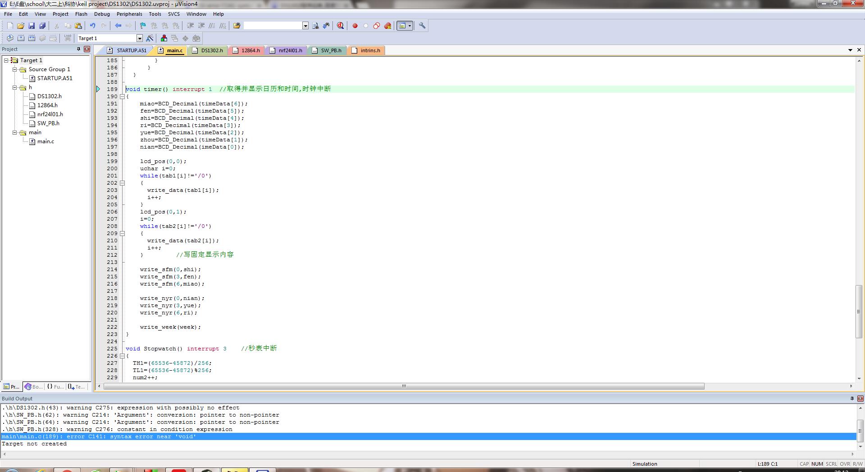Collapse the h group folder
Screen dimensions: 865x472
click(x=15, y=87)
